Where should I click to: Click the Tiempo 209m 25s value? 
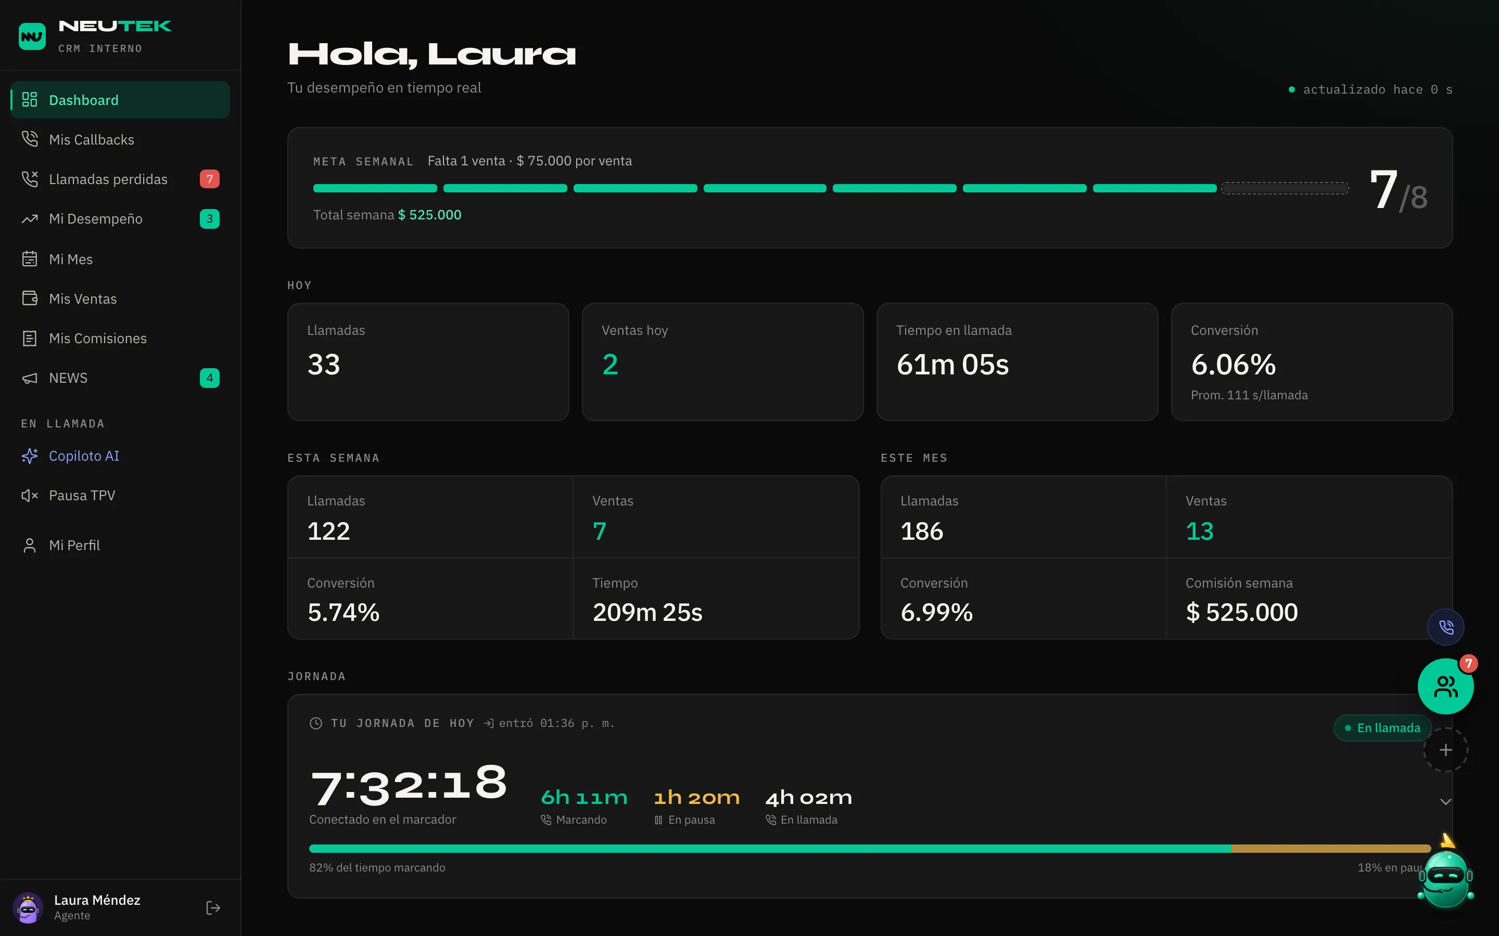point(647,612)
